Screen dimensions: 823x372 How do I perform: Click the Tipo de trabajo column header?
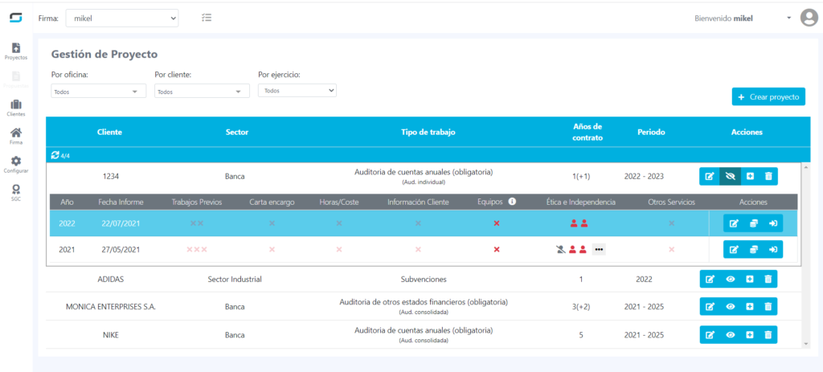coord(428,133)
